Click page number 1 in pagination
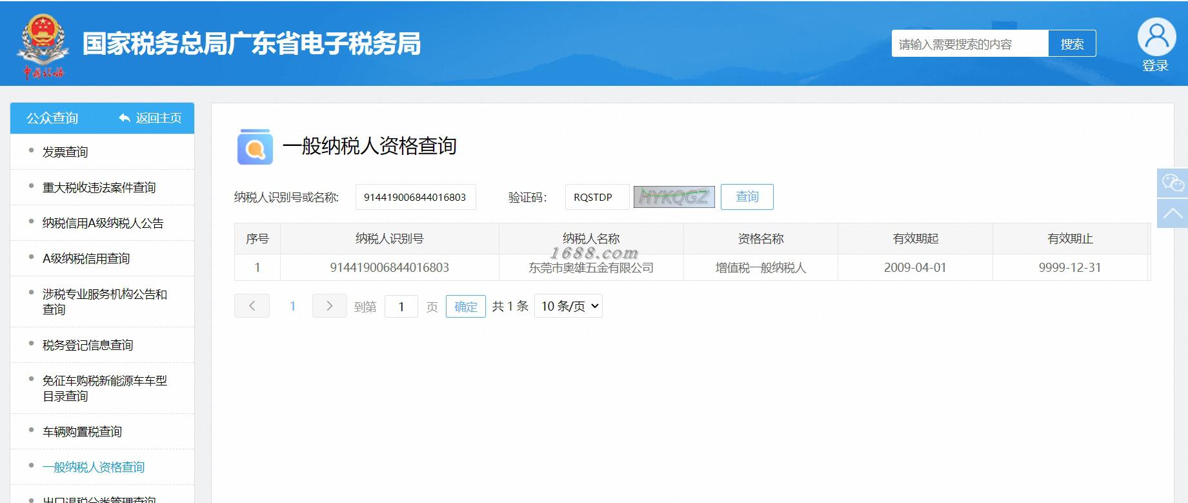Image resolution: width=1188 pixels, height=503 pixels. point(292,306)
